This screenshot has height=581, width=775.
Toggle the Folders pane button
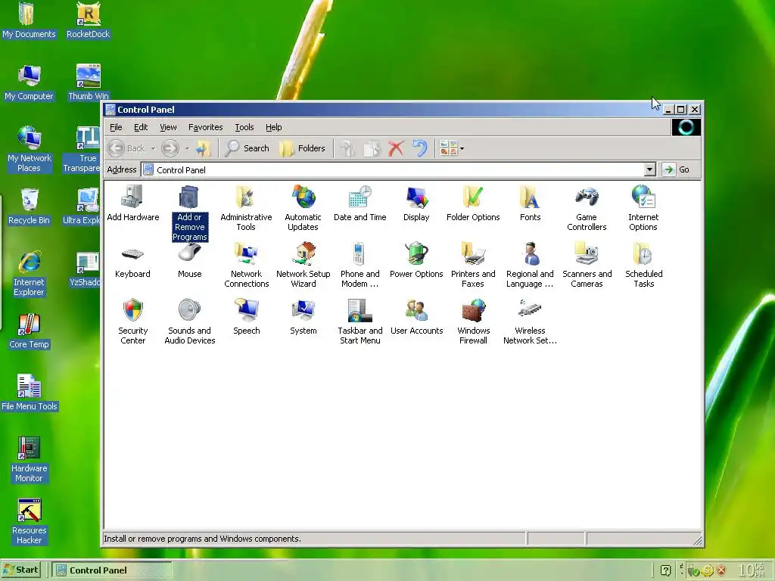tap(302, 148)
